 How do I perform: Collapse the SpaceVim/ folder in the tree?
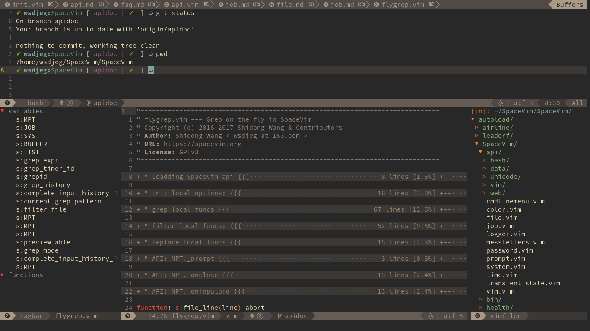pos(477,144)
